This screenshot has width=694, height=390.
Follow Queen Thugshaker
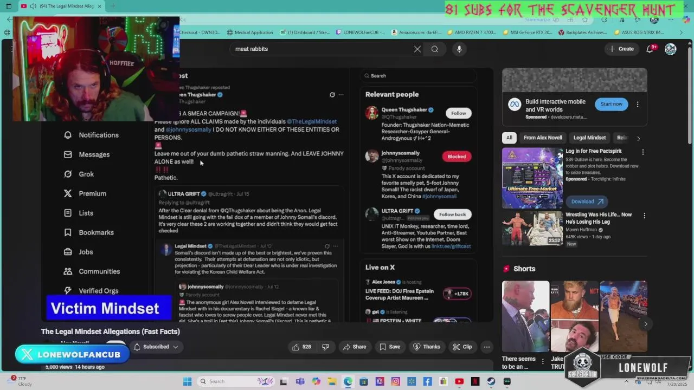pyautogui.click(x=458, y=113)
